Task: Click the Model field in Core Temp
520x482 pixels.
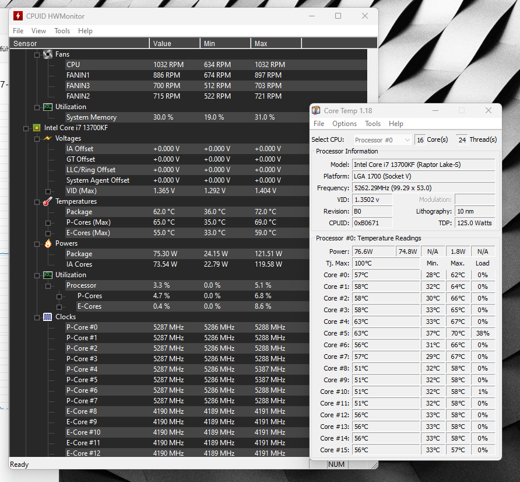Action: click(x=423, y=165)
